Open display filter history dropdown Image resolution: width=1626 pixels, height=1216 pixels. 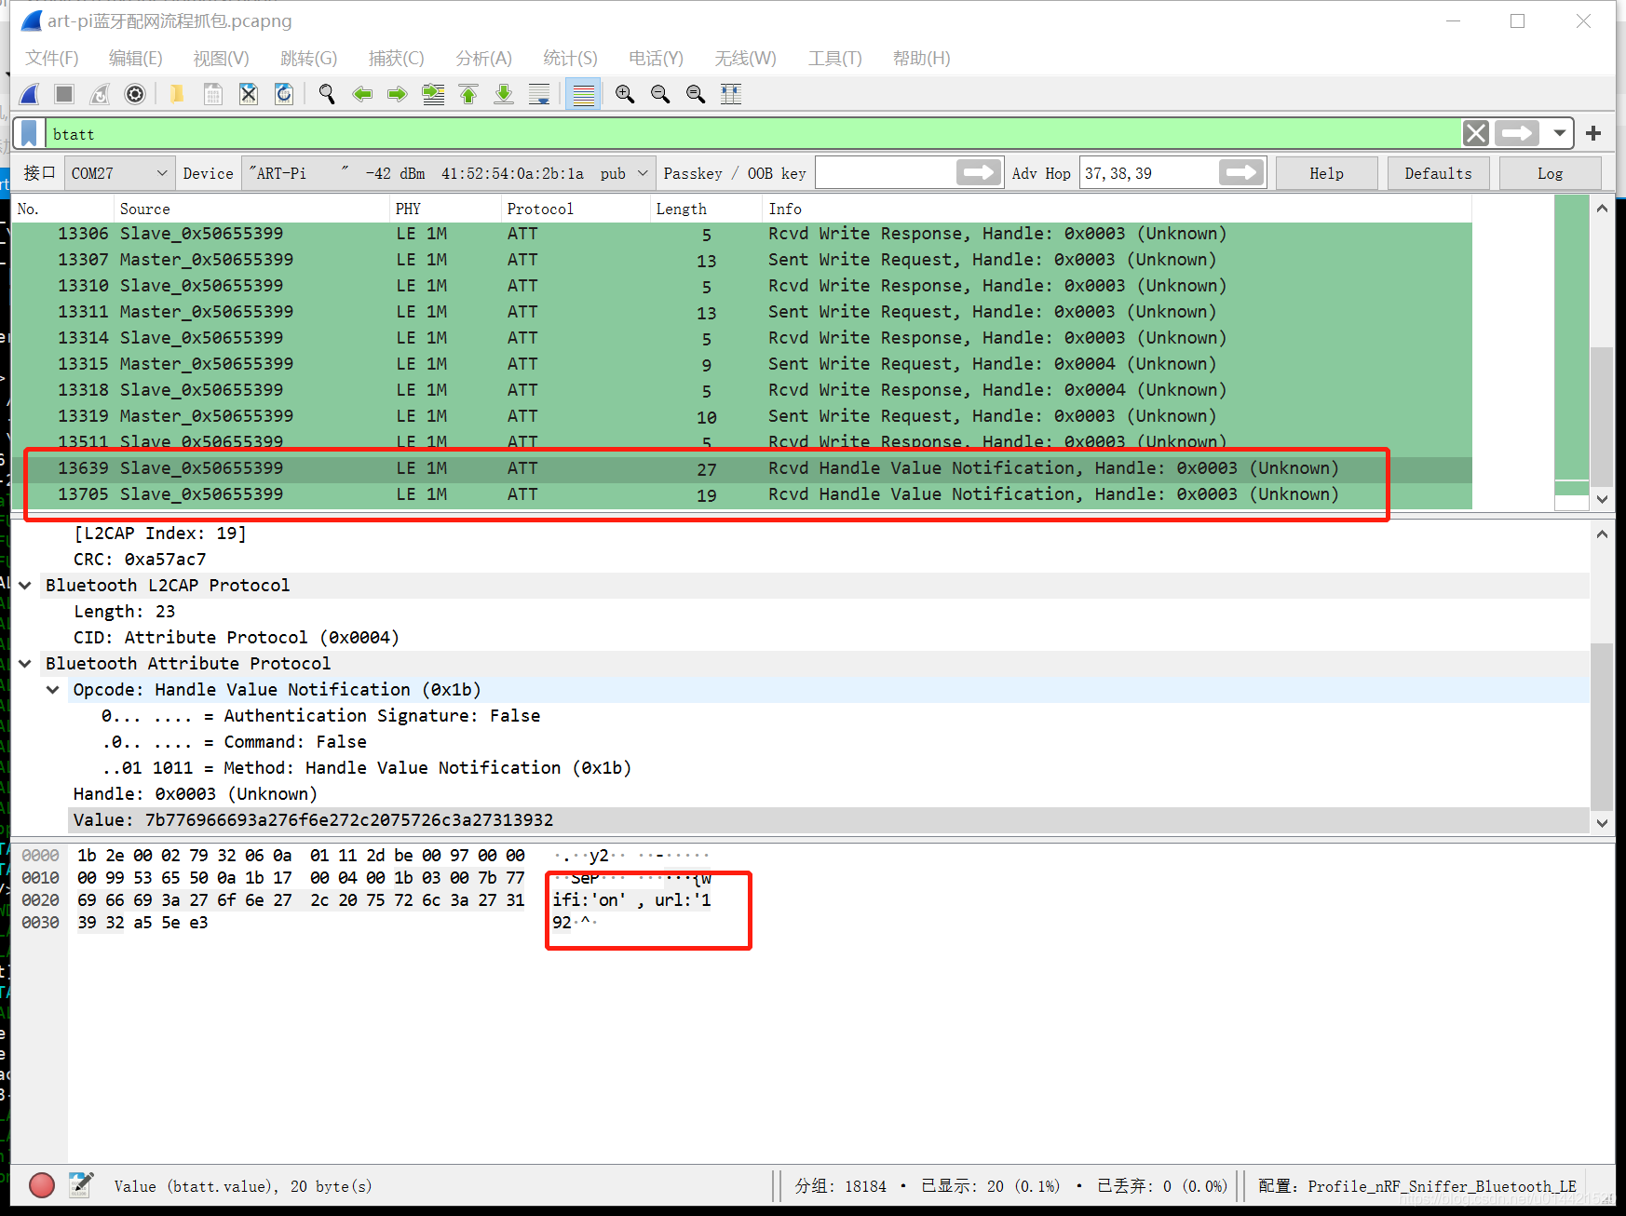1559,133
